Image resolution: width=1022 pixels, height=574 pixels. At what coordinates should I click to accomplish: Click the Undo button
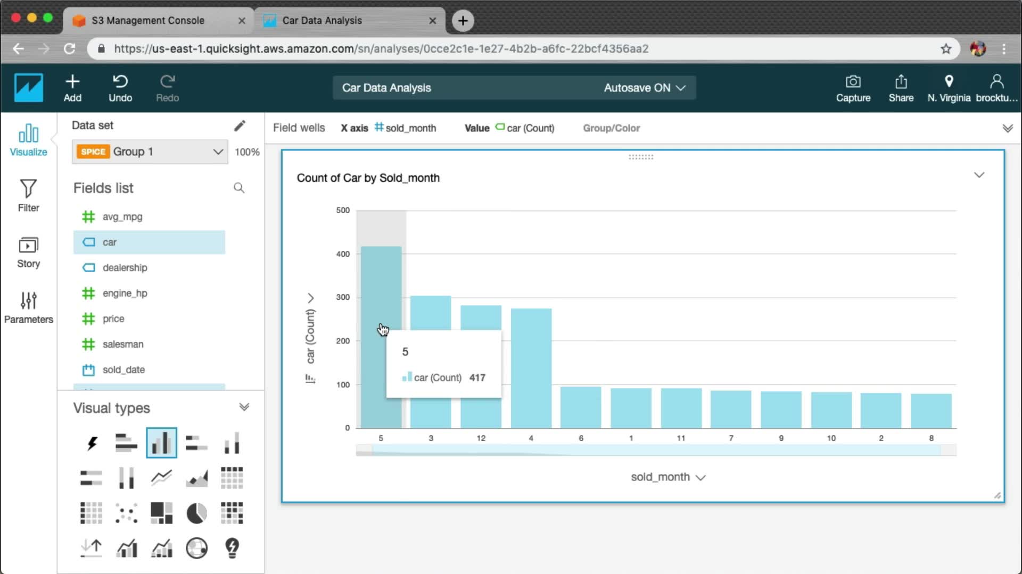point(120,88)
